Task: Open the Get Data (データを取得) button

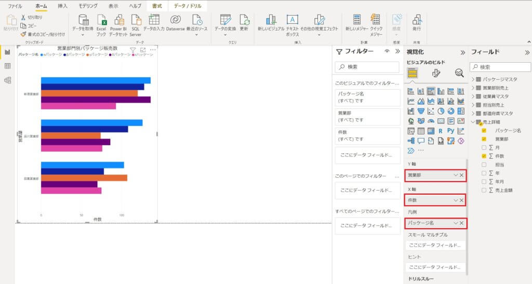Action: tap(83, 25)
